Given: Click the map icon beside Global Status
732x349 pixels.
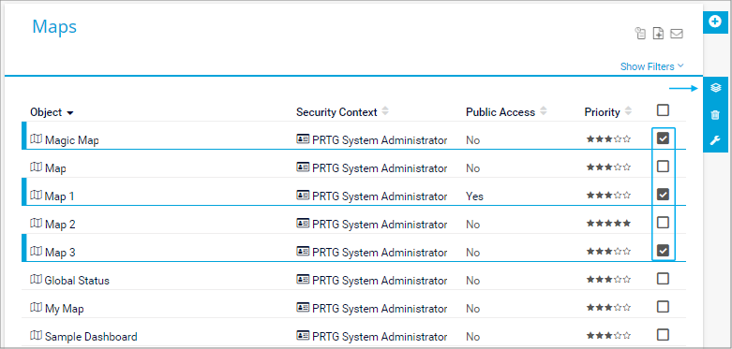Looking at the screenshot, I should [36, 280].
